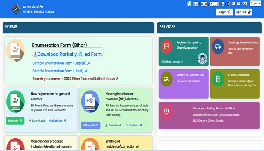Click the Enumeration Form (Bihar) heading
Image resolution: width=264 pixels, height=151 pixels.
[60, 45]
